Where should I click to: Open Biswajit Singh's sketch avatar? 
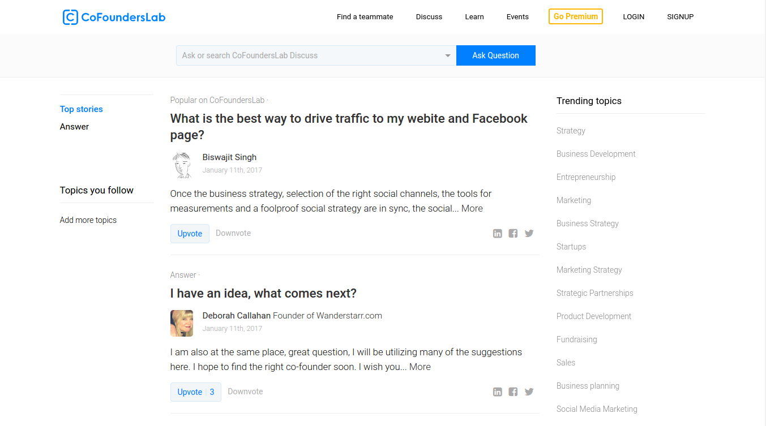[182, 165]
